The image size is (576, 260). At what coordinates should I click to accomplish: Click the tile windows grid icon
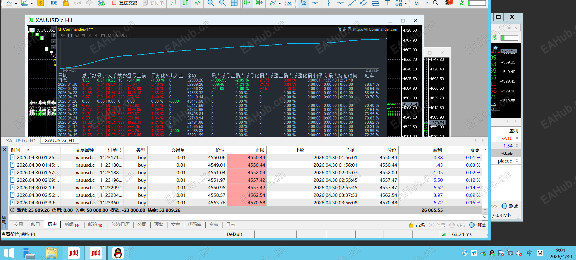234,3
